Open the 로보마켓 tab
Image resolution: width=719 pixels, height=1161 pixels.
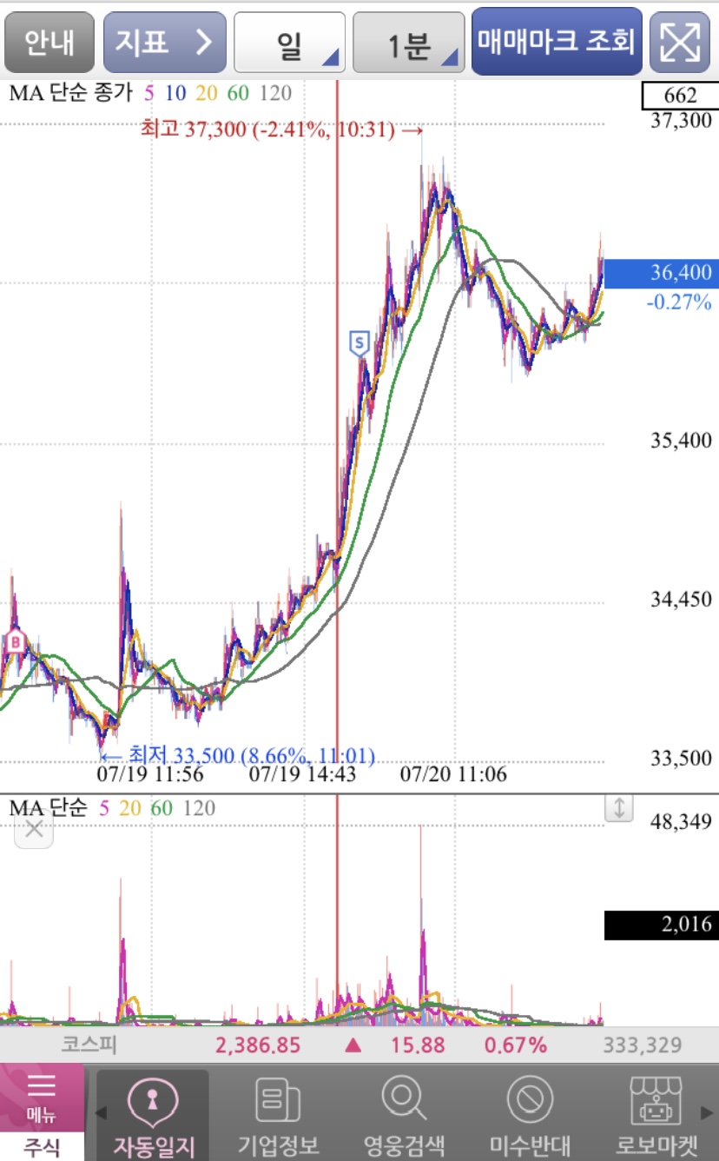pyautogui.click(x=656, y=1116)
